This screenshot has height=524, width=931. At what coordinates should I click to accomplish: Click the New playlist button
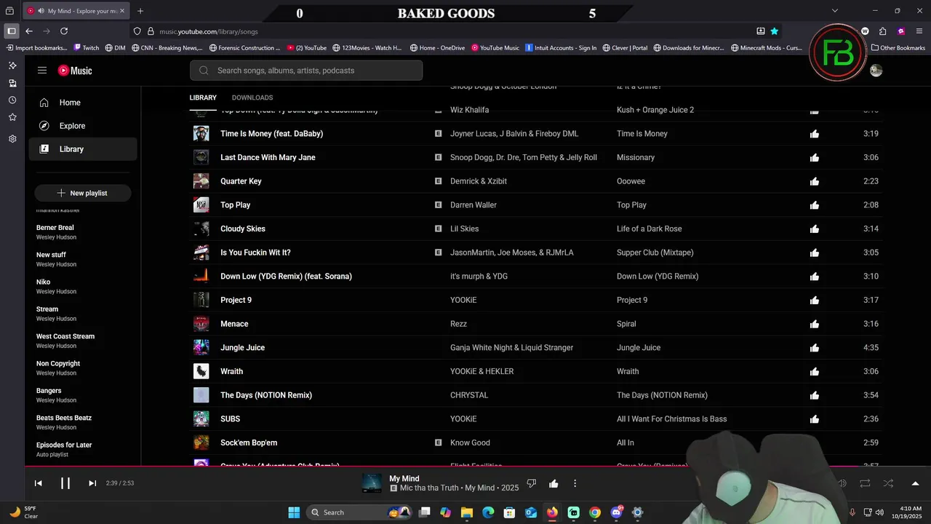pyautogui.click(x=82, y=193)
